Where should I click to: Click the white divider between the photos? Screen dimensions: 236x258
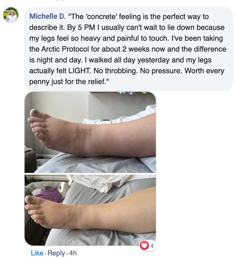pos(90,174)
